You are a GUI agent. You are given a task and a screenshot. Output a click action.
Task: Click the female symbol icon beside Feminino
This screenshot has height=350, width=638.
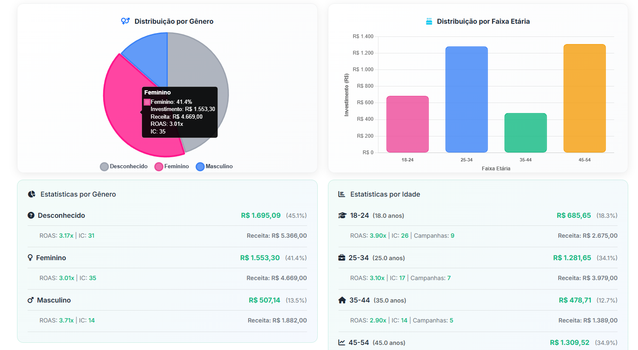click(x=30, y=258)
